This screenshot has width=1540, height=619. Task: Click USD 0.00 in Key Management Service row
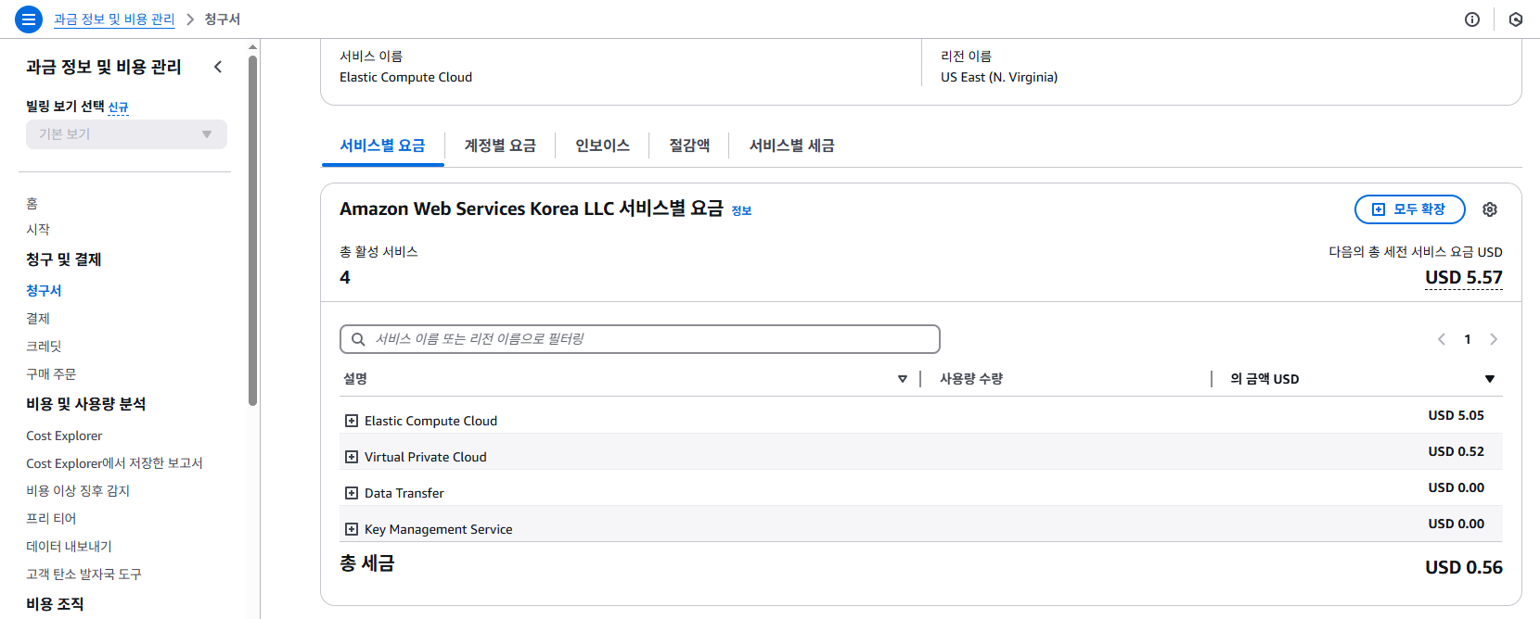point(1457,524)
